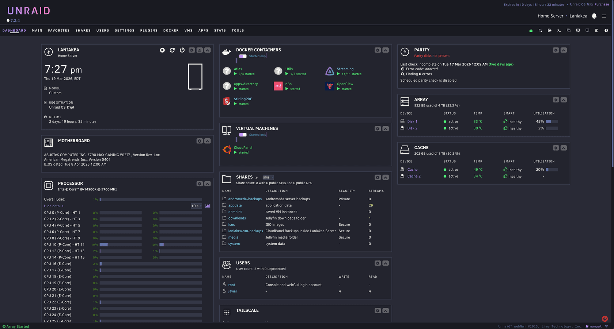
Task: Click the Array Started status text
Action: pyautogui.click(x=16, y=326)
